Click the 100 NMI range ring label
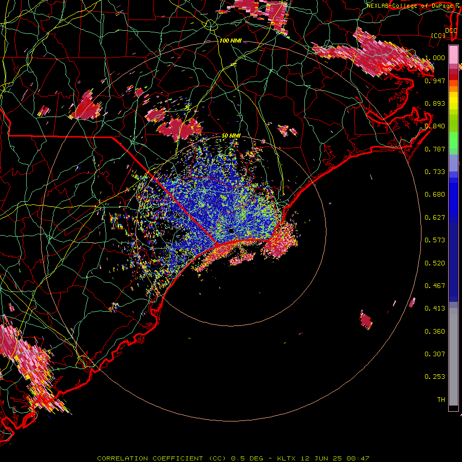Image resolution: width=462 pixels, height=462 pixels. [x=230, y=41]
